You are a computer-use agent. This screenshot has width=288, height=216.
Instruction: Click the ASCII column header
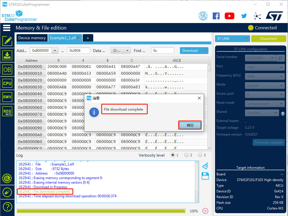click(177, 61)
